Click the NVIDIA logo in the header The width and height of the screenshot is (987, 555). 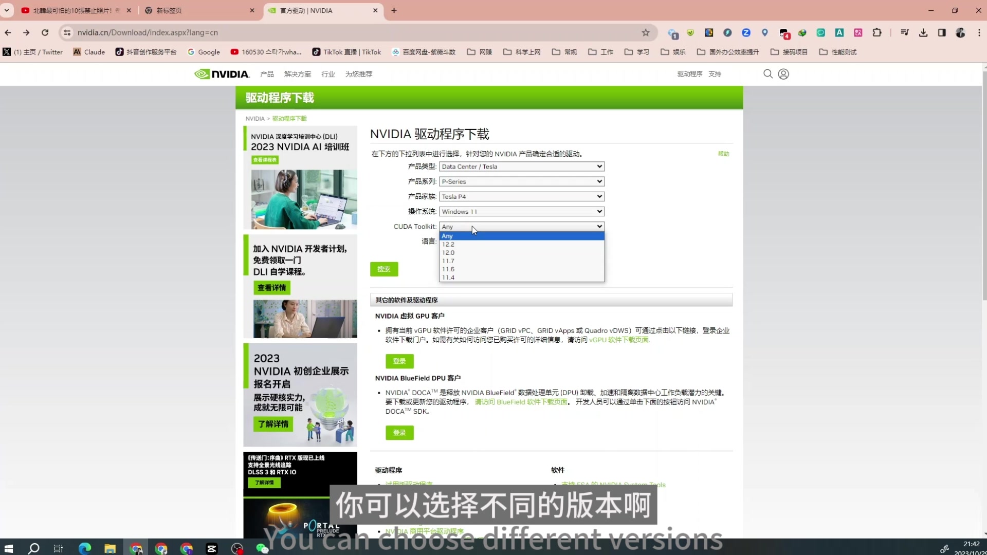tap(222, 74)
